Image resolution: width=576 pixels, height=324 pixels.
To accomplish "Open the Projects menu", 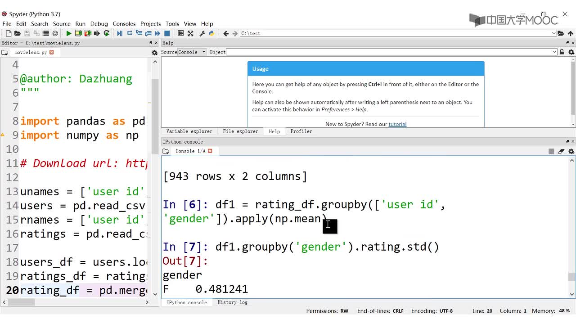I will coord(150,23).
